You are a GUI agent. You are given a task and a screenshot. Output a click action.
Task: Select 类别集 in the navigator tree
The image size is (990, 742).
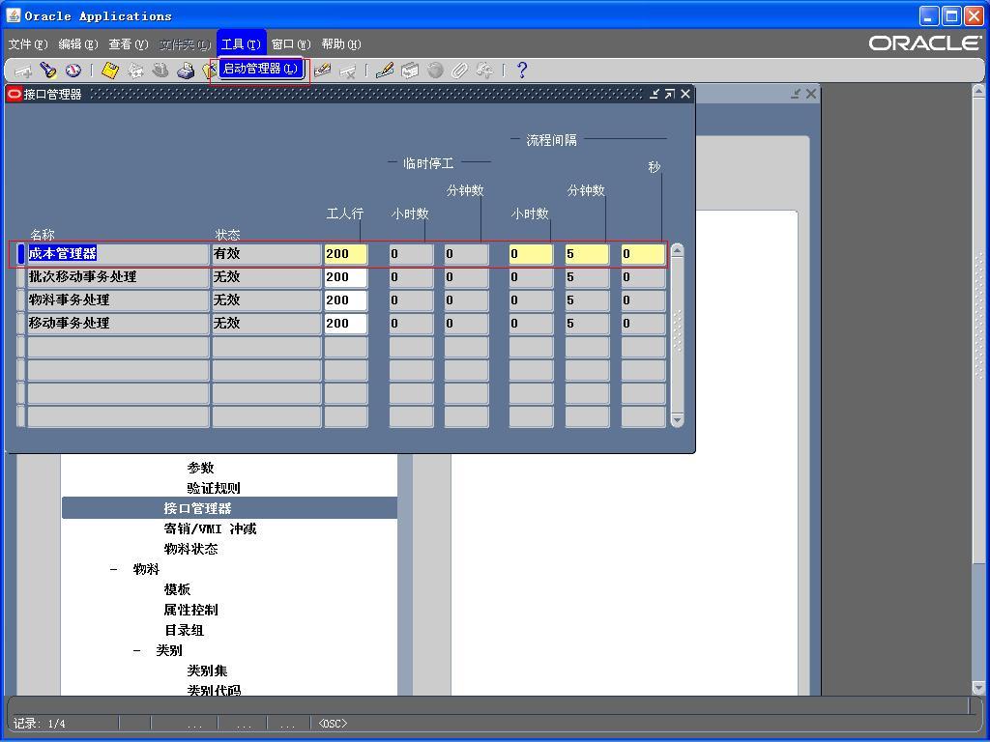[x=207, y=671]
